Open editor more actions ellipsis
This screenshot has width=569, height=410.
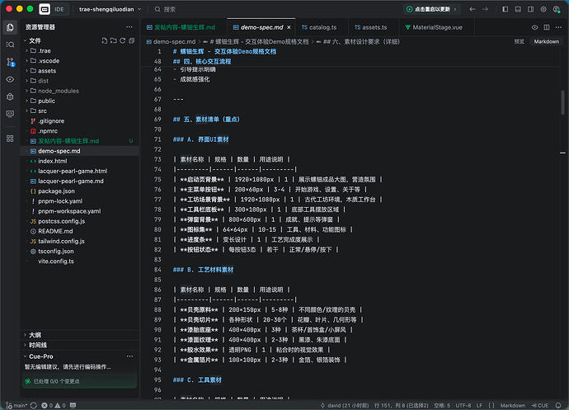pyautogui.click(x=558, y=27)
